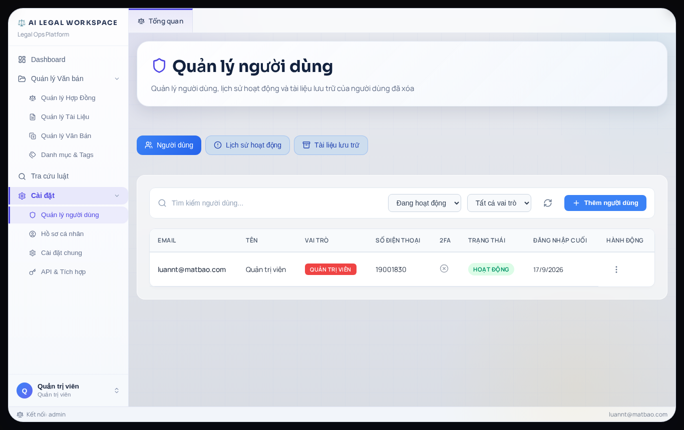684x430 pixels.
Task: Click the Thêm người dùng button
Action: (x=605, y=203)
